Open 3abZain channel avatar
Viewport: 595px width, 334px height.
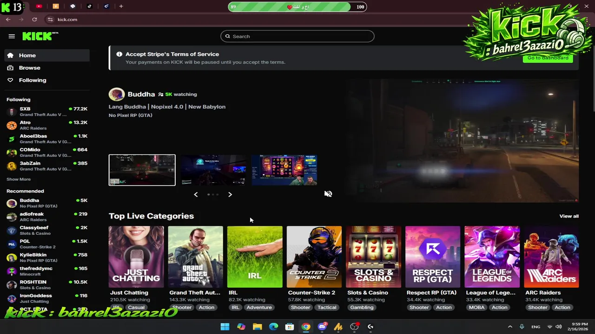click(12, 166)
